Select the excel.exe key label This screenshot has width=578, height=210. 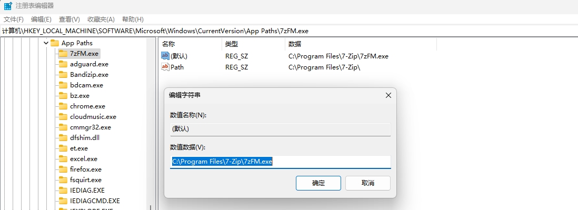tap(84, 159)
